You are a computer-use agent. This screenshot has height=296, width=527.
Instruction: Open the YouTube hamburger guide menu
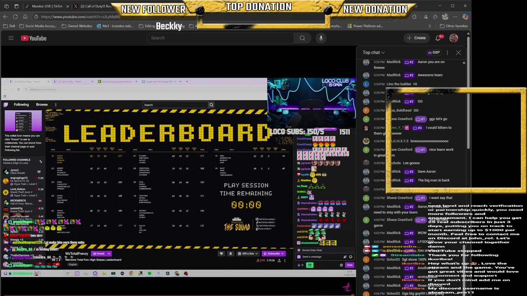(11, 38)
